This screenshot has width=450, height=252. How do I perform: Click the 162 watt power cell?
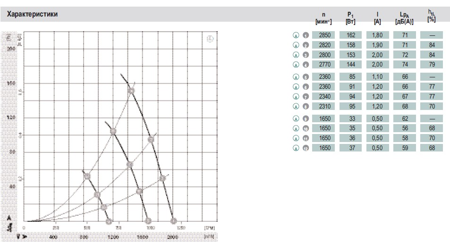tap(350, 35)
